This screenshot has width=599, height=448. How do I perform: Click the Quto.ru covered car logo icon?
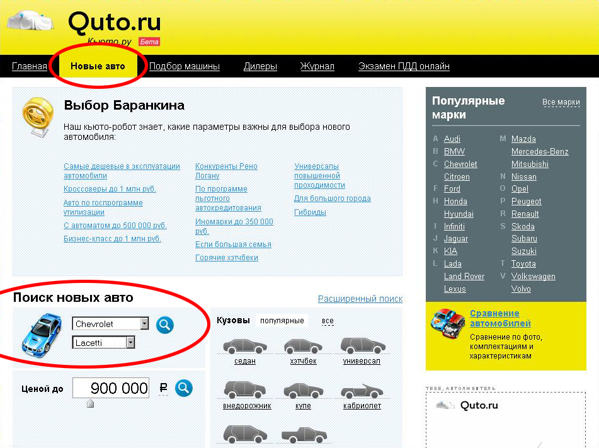pos(31,21)
